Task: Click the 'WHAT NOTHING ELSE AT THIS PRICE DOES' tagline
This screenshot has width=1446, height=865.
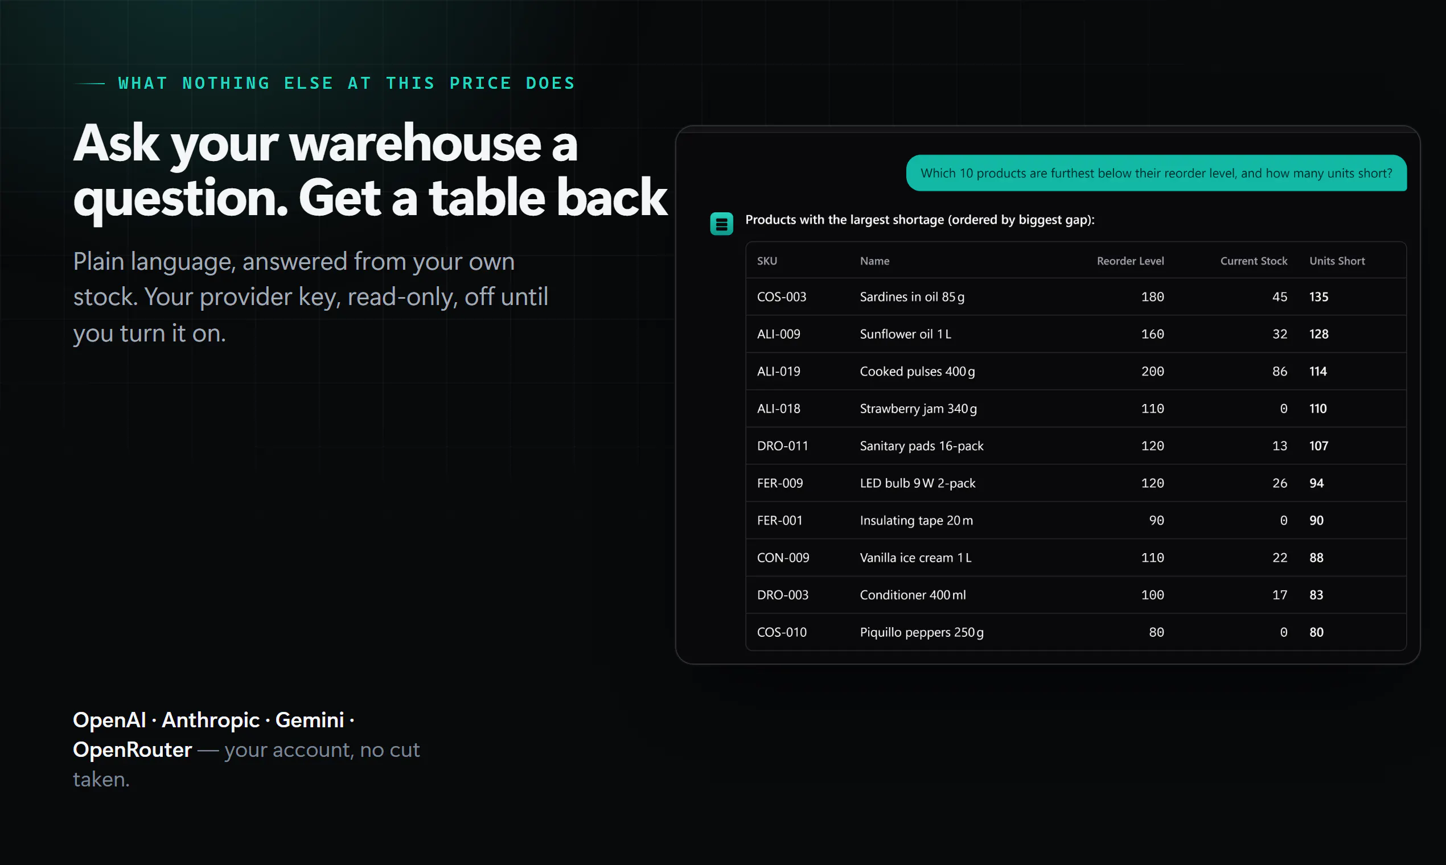Action: (346, 83)
